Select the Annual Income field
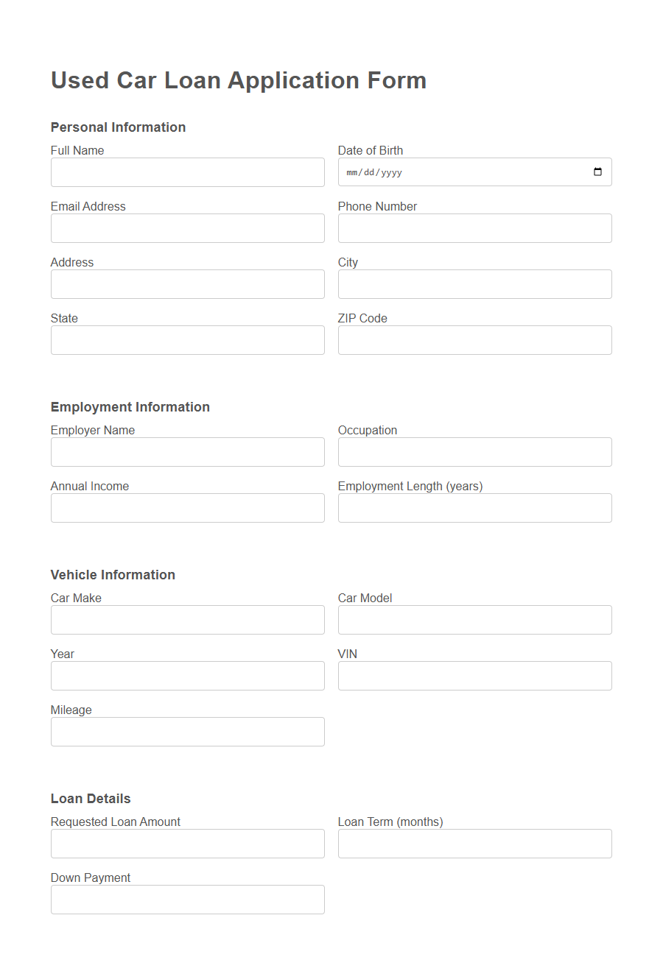 tap(187, 507)
